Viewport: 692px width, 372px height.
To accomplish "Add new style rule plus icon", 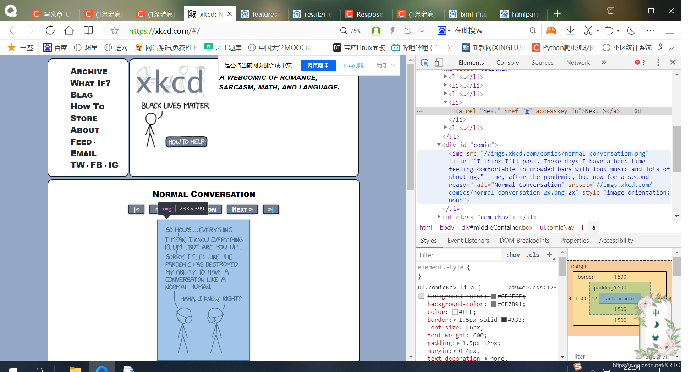I will 550,254.
